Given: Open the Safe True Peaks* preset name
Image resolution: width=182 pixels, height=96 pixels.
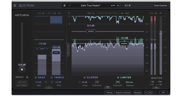Looking at the screenshot, I should pos(90,5).
